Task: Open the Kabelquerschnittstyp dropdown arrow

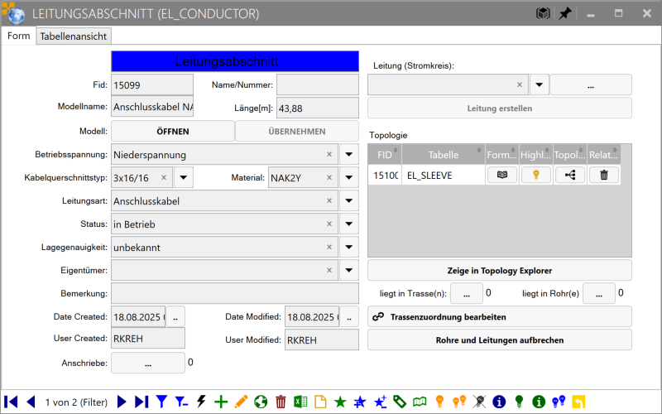Action: click(x=183, y=177)
